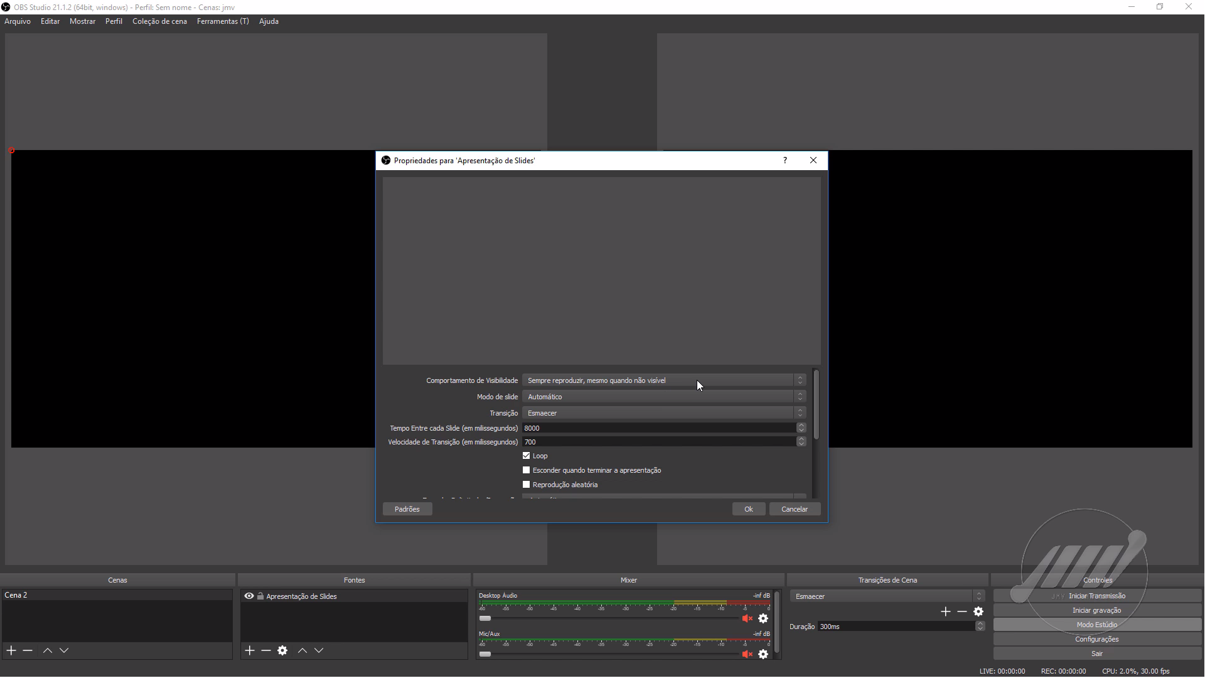Viewport: 1205px width, 678px height.
Task: Unmute Desktop Audio speaker icon
Action: pyautogui.click(x=747, y=618)
